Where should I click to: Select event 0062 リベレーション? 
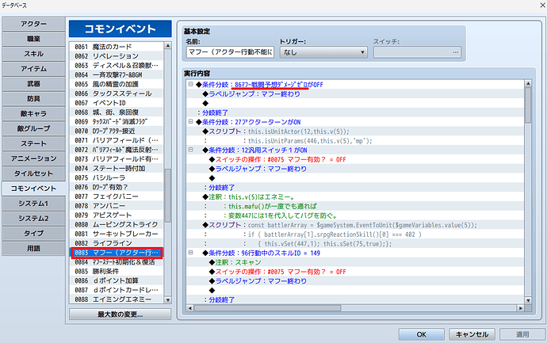(x=117, y=56)
